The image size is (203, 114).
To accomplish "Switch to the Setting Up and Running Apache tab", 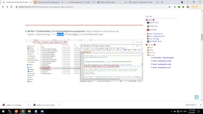I will (x=48, y=2).
